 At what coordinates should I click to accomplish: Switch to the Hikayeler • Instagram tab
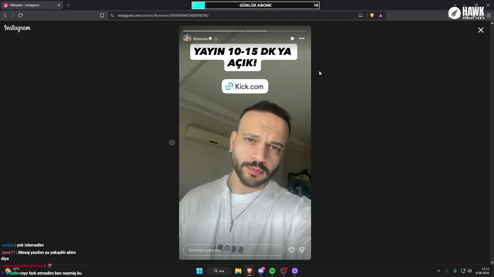(32, 5)
